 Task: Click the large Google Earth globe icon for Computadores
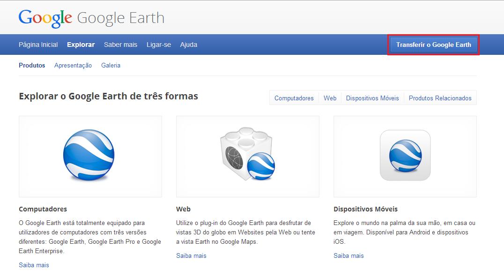click(89, 156)
